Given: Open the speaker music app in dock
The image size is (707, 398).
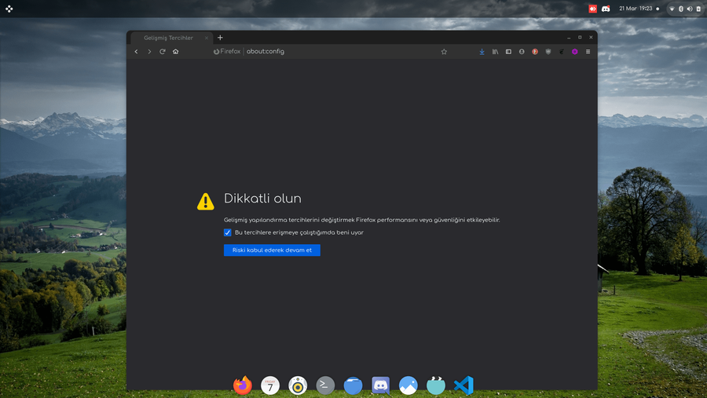Looking at the screenshot, I should point(298,385).
